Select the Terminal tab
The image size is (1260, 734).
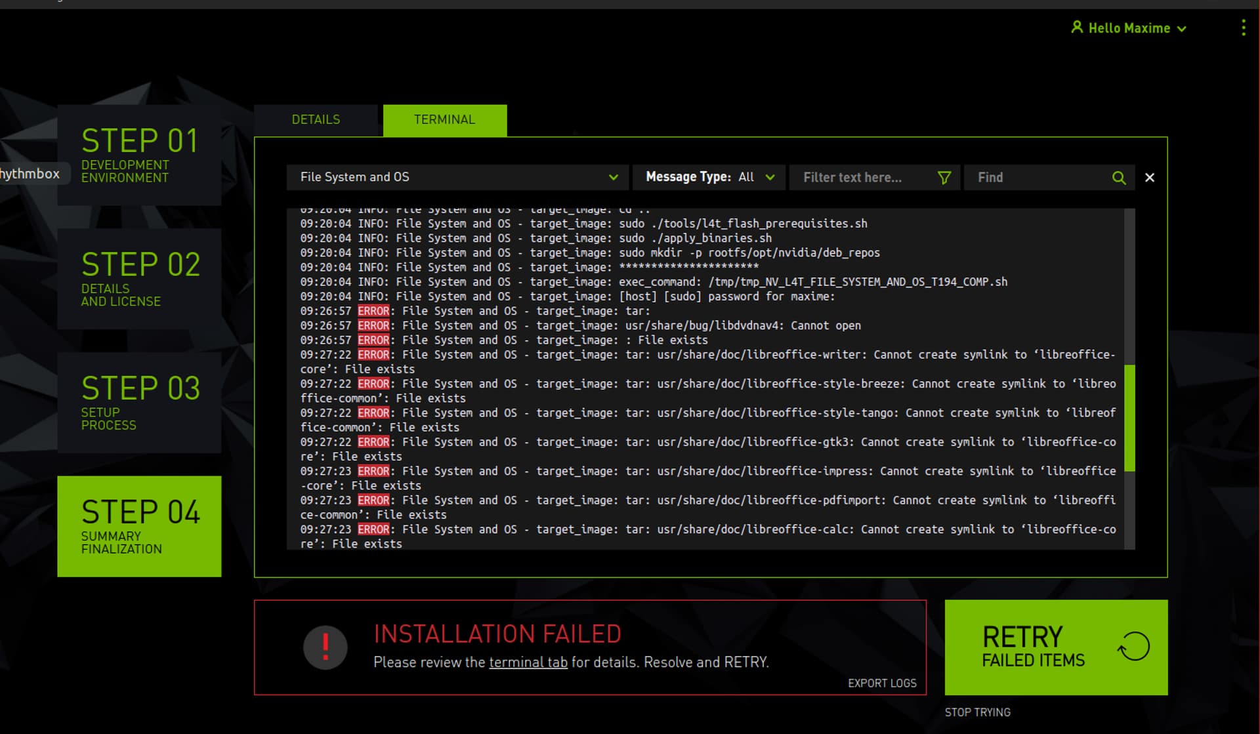444,119
